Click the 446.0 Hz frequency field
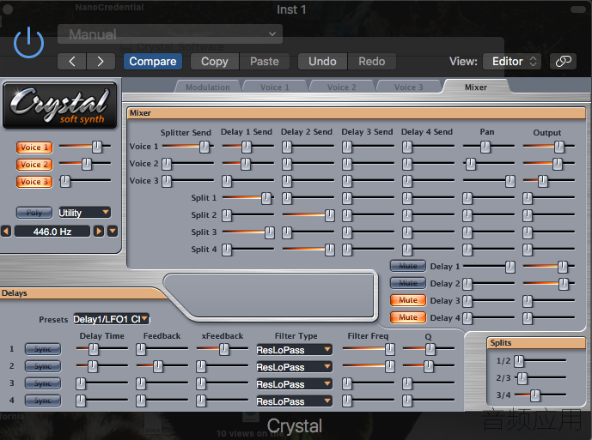Screen dimensions: 592x440 52,231
